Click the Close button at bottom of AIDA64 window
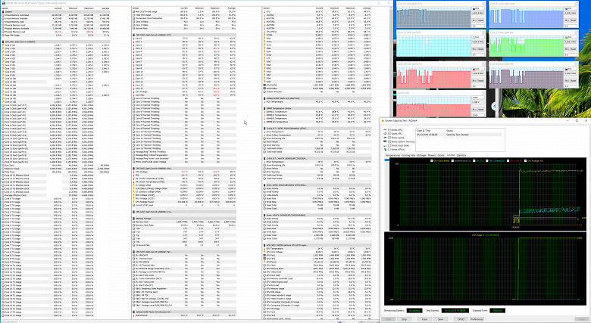Viewport: 591px width, 323px height. [582, 319]
